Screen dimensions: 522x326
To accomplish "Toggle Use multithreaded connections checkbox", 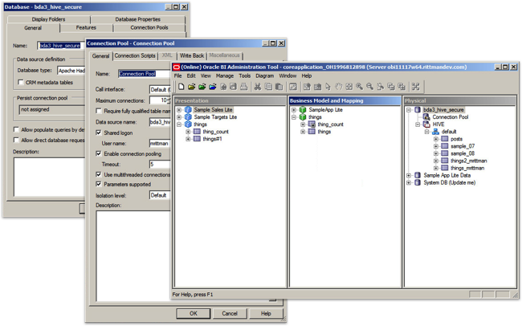I will tap(99, 174).
